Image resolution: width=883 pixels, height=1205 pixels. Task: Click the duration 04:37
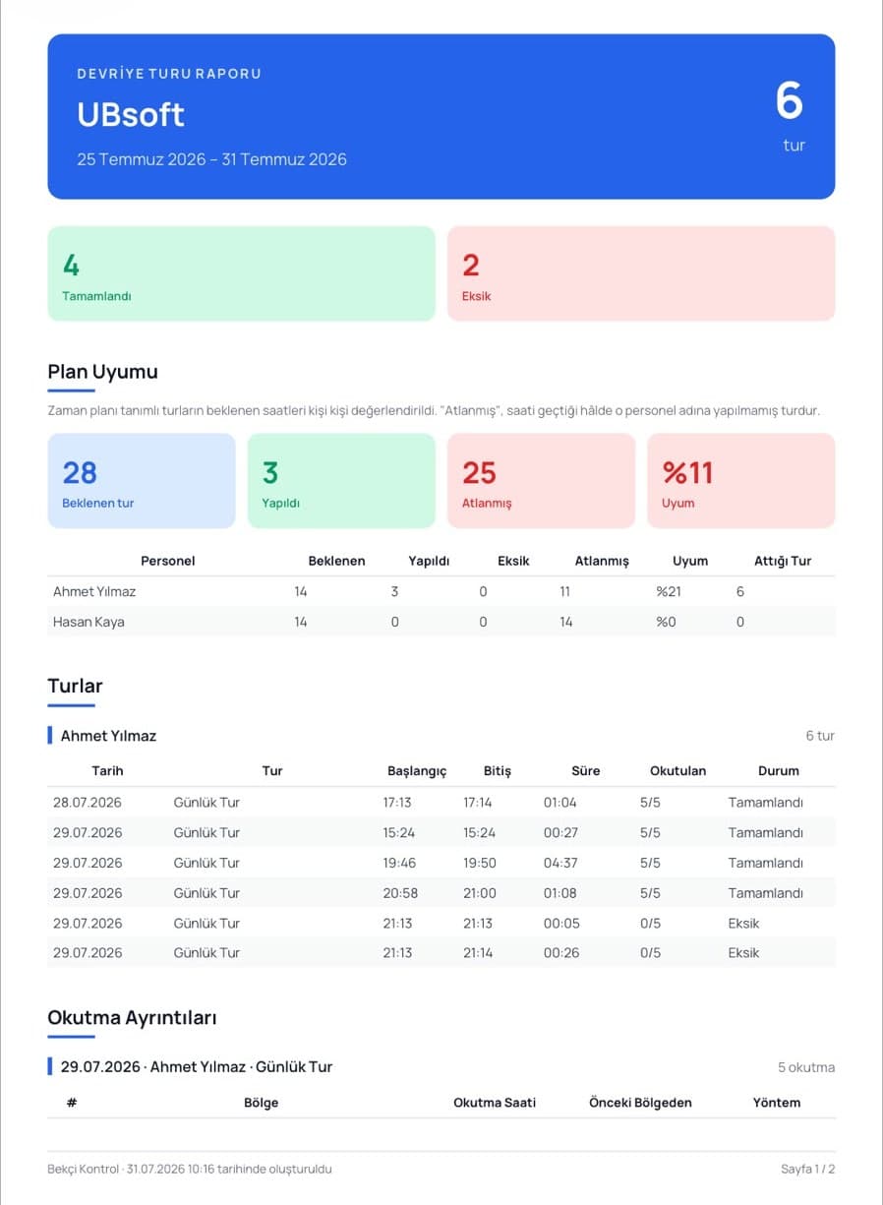(x=560, y=863)
